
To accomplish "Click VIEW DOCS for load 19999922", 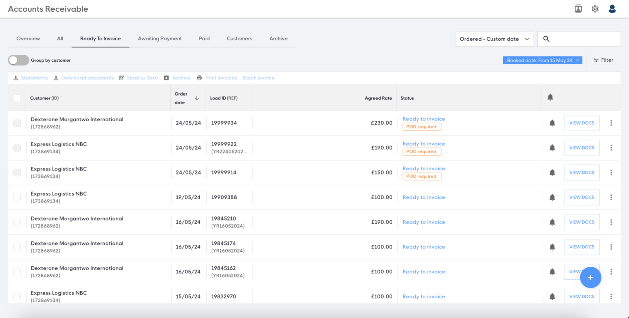I will tap(581, 148).
